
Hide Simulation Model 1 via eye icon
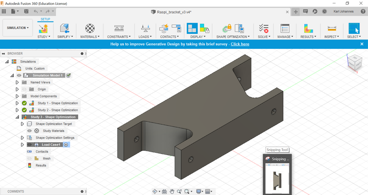tap(19, 75)
